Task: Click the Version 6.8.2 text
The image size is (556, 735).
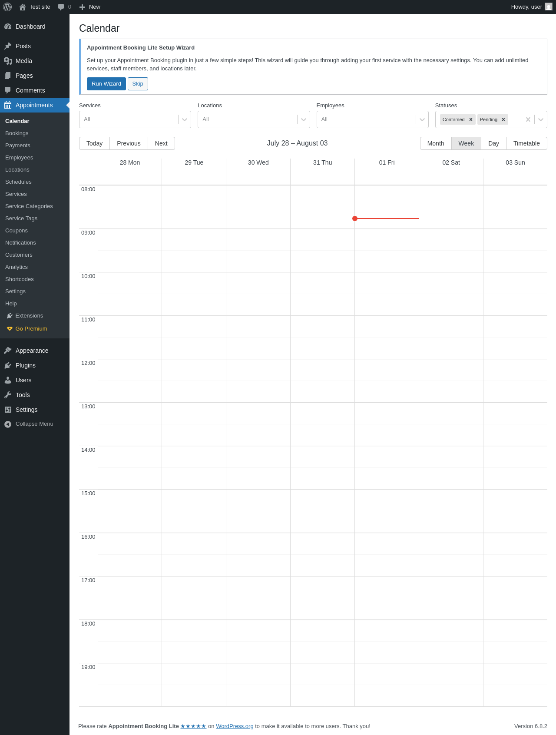Action: 531,726
